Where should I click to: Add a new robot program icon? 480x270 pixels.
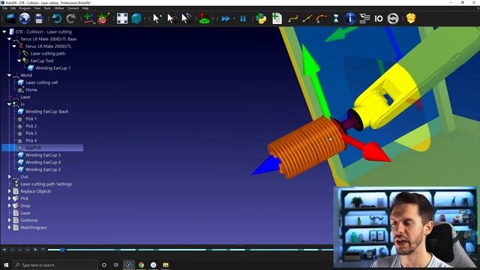[x=277, y=19]
